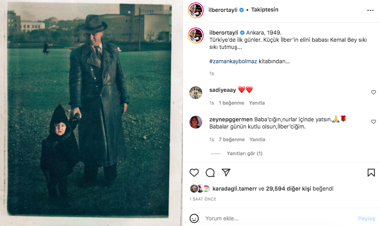
Task: Open the three-dot more options menu
Action: coord(370,10)
